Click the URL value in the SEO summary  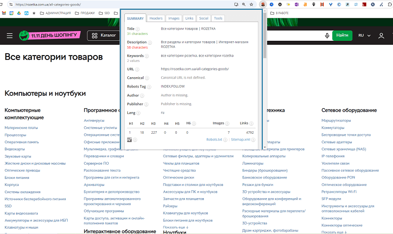tap(195, 69)
